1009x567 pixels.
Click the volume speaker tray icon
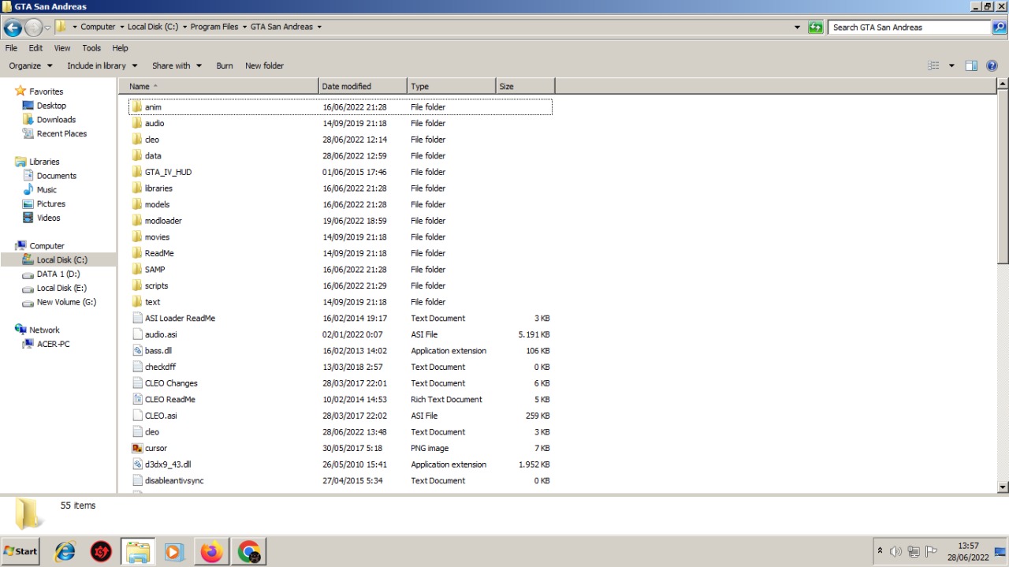(895, 551)
